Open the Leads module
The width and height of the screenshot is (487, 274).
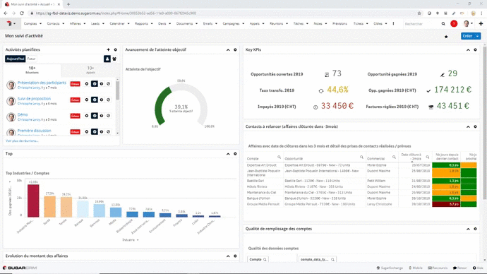(x=95, y=23)
